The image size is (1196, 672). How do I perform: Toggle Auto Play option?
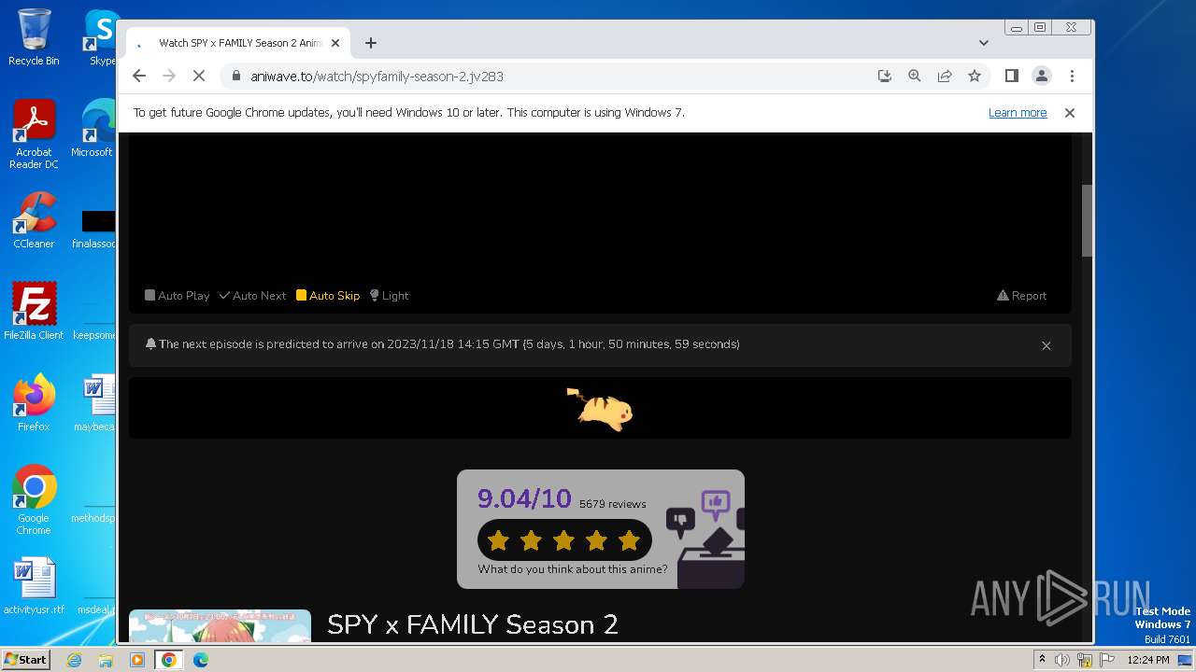(177, 296)
